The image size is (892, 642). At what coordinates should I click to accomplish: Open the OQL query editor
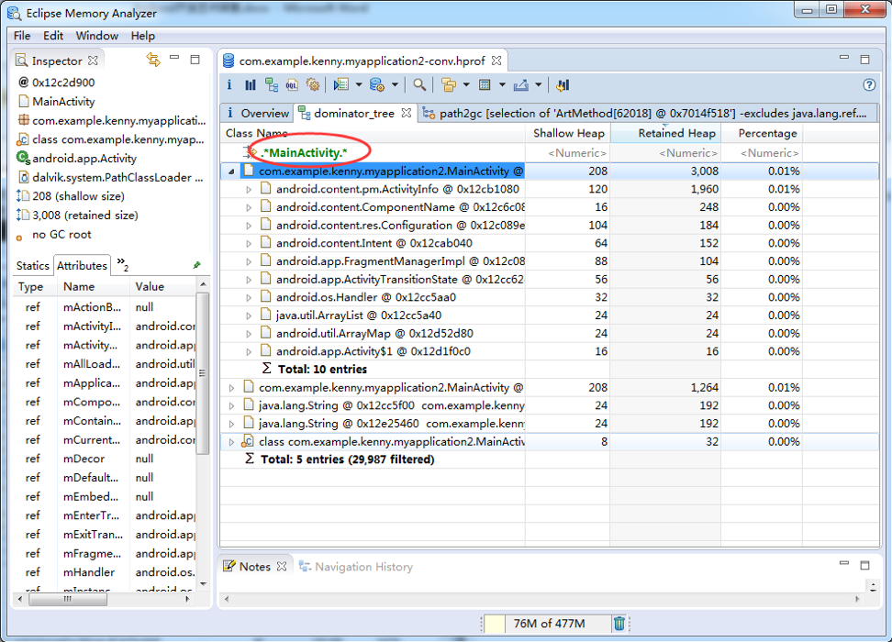coord(292,85)
